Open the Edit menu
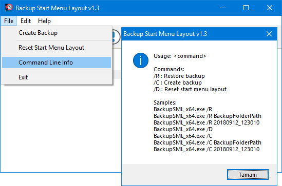The height and width of the screenshot is (186, 282). (x=26, y=21)
